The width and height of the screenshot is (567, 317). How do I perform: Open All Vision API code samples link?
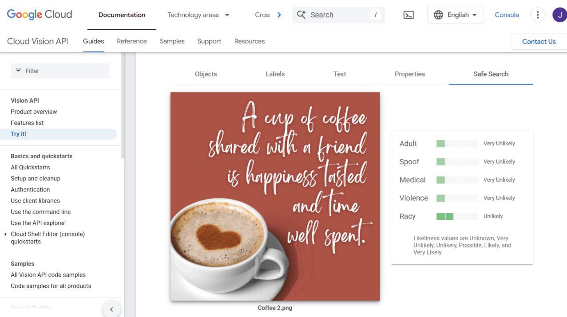pos(48,275)
